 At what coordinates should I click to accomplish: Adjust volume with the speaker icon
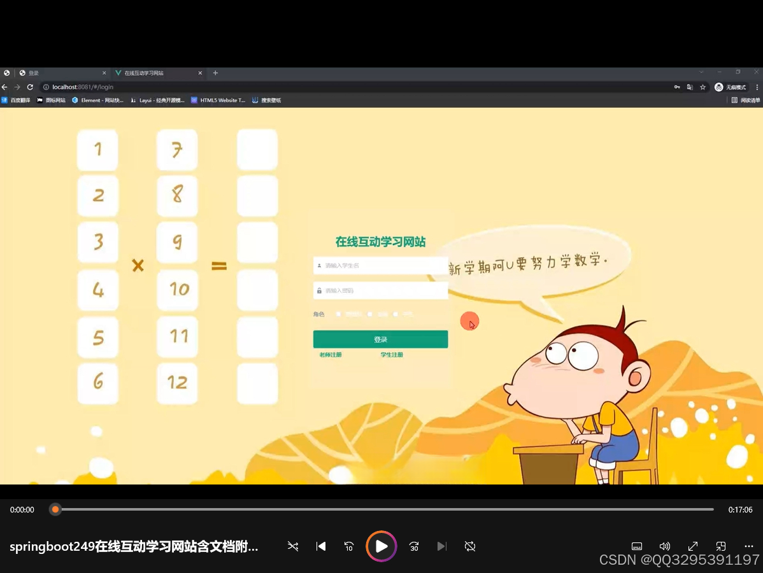[x=664, y=546]
